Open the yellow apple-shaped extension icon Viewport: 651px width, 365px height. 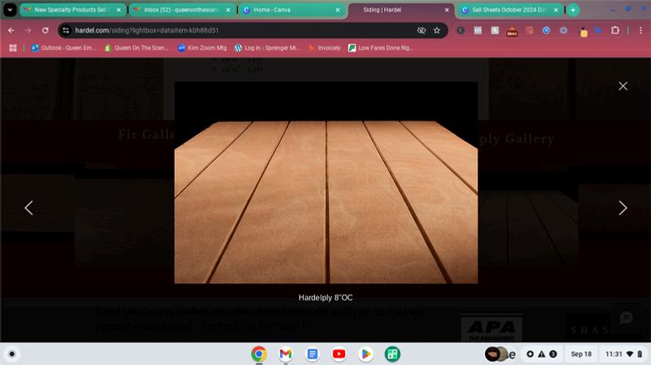583,32
